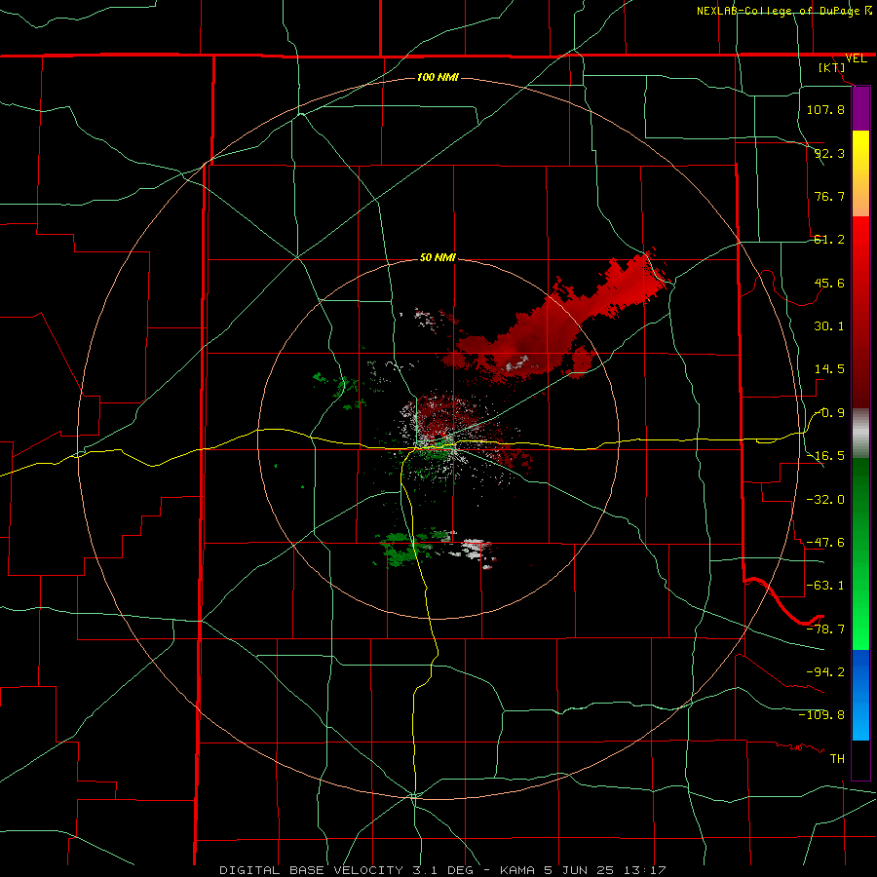Image resolution: width=877 pixels, height=877 pixels.
Task: Click the 30.1 velocity scale value
Action: click(829, 326)
